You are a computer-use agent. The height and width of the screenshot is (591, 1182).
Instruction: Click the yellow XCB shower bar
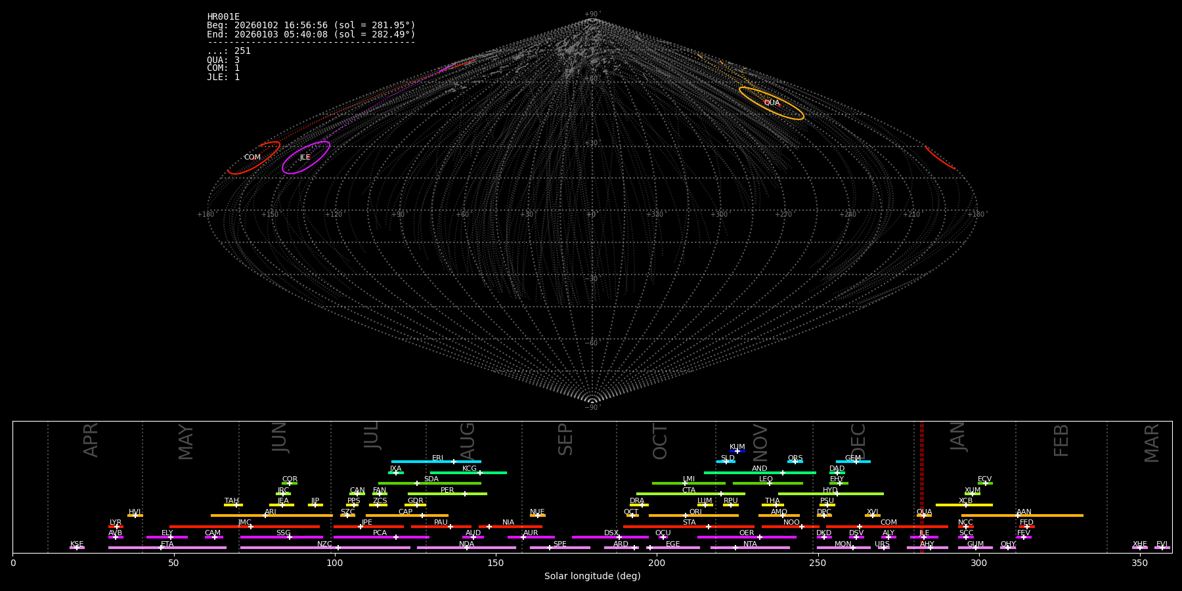pyautogui.click(x=964, y=505)
